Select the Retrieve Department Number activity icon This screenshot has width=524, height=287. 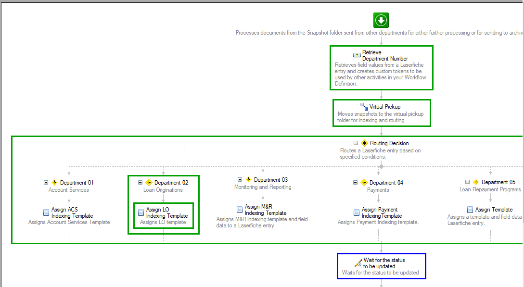point(357,55)
